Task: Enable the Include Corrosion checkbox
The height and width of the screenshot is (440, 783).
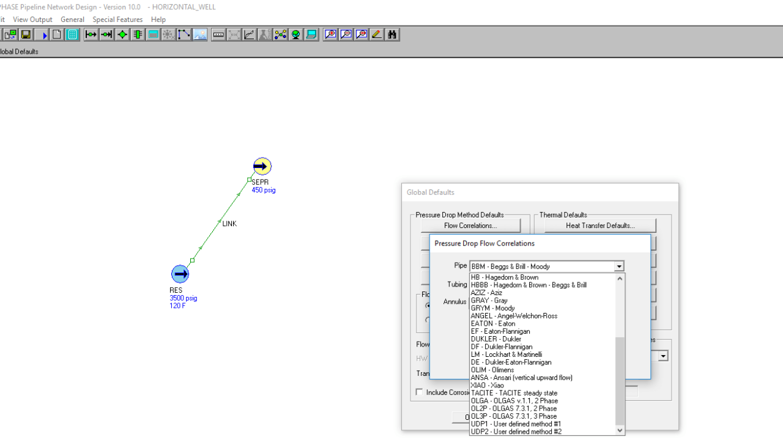Action: [419, 392]
